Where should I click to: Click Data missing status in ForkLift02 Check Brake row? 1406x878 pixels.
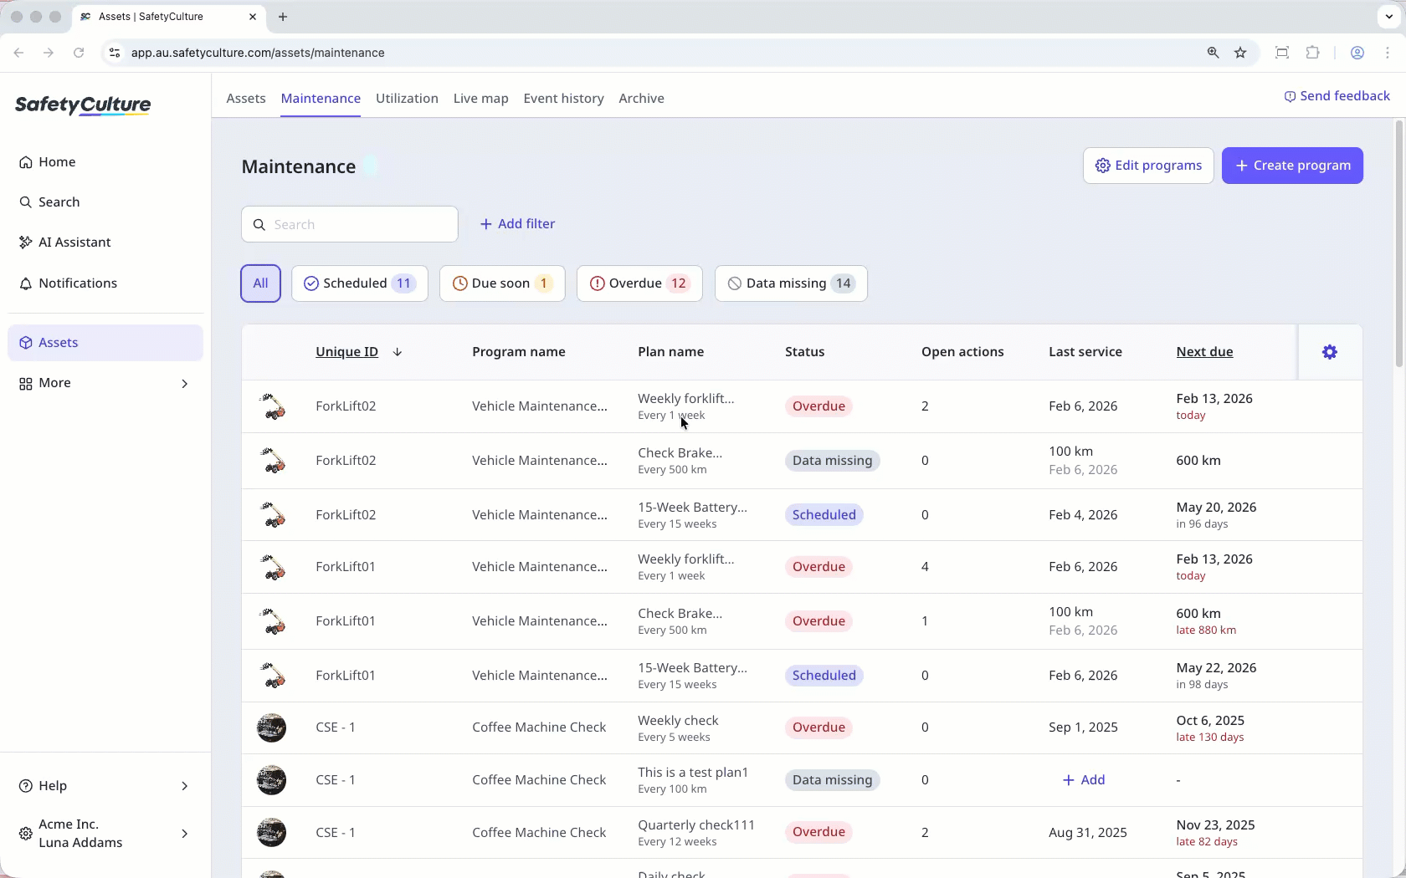point(832,461)
